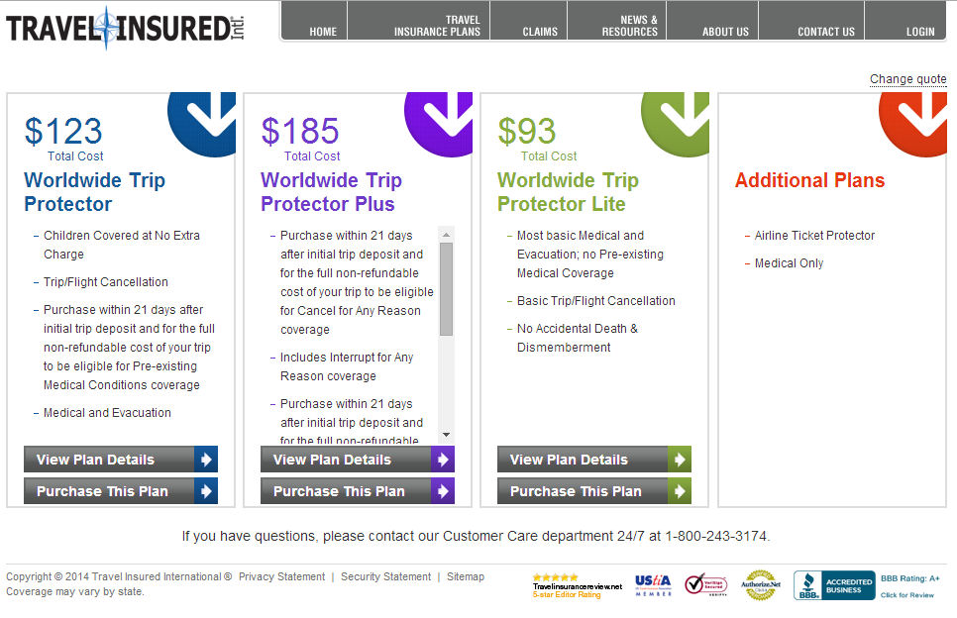Click the Change quote link
Screen dimensions: 957x618
point(908,78)
